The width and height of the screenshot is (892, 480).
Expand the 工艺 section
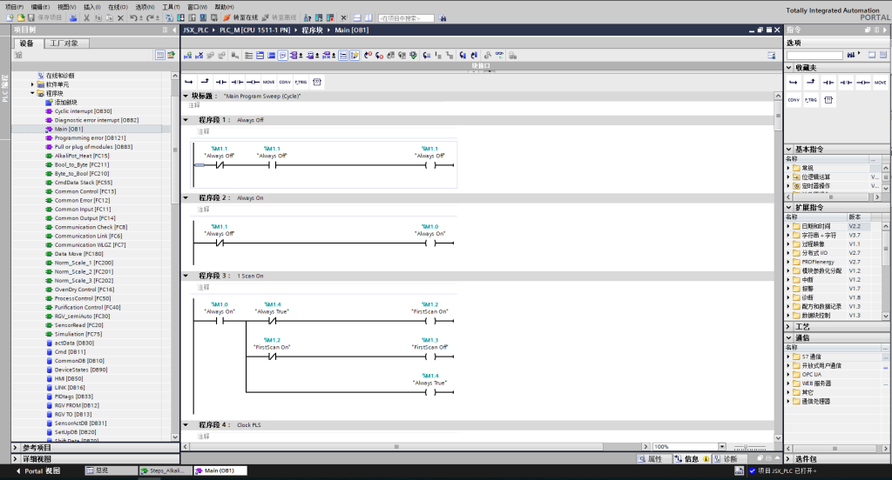pyautogui.click(x=789, y=327)
